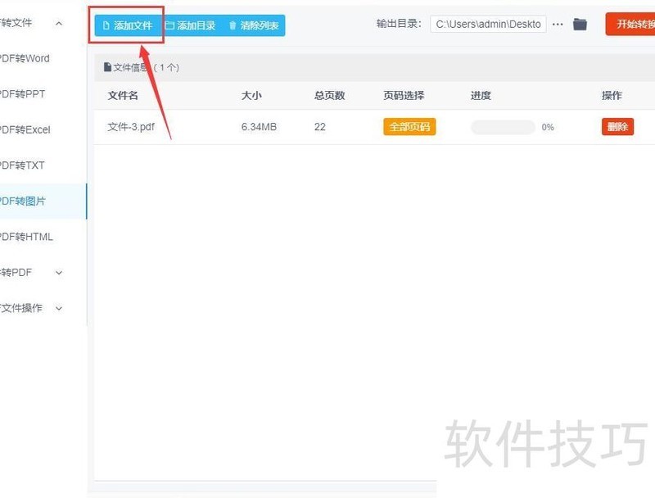Click the output directory path field
Image resolution: width=655 pixels, height=498 pixels.
[488, 24]
